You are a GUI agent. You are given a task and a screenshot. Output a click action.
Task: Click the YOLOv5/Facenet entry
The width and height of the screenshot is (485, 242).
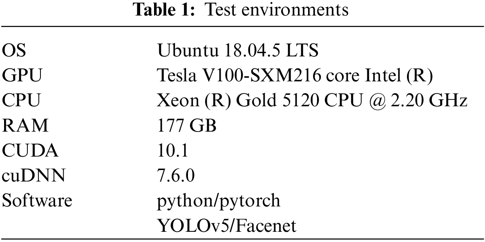tap(227, 226)
